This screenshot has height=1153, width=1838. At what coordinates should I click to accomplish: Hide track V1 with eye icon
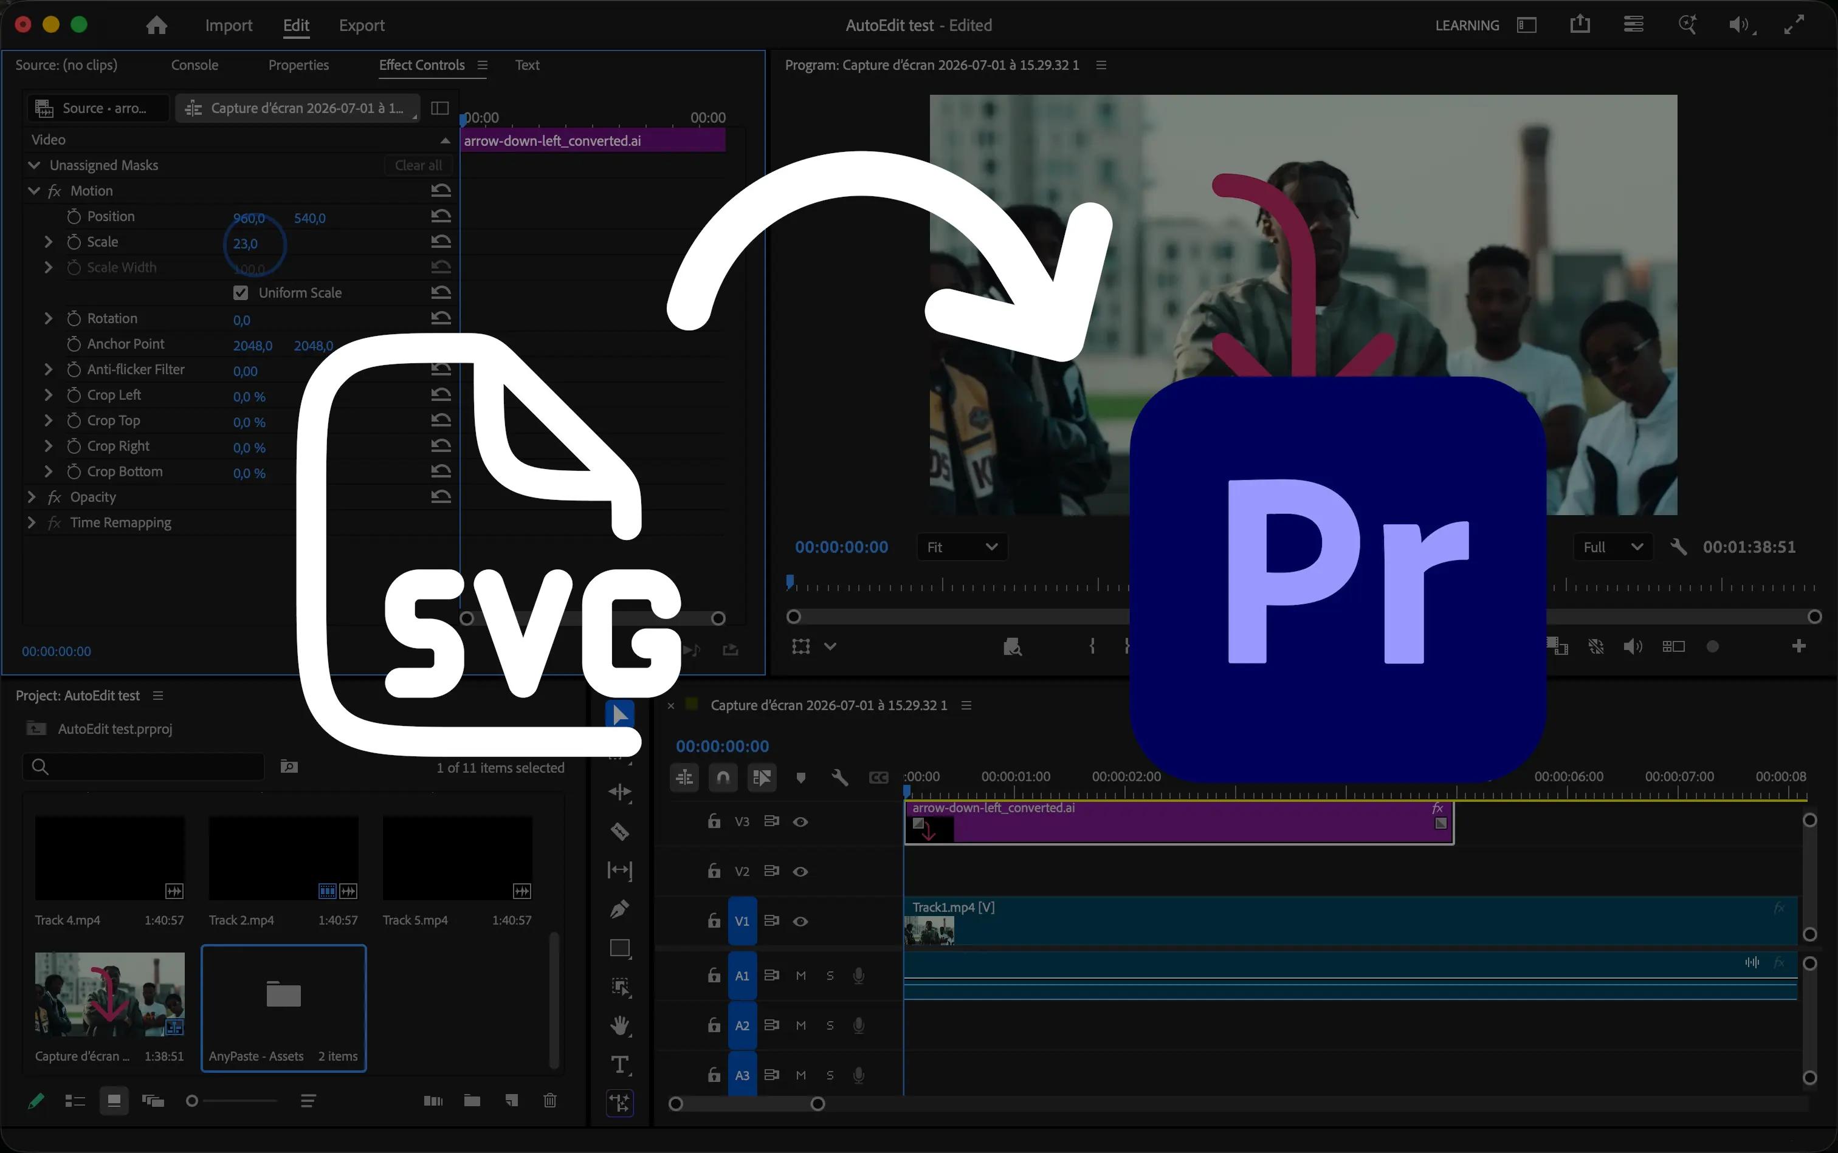[x=800, y=921]
